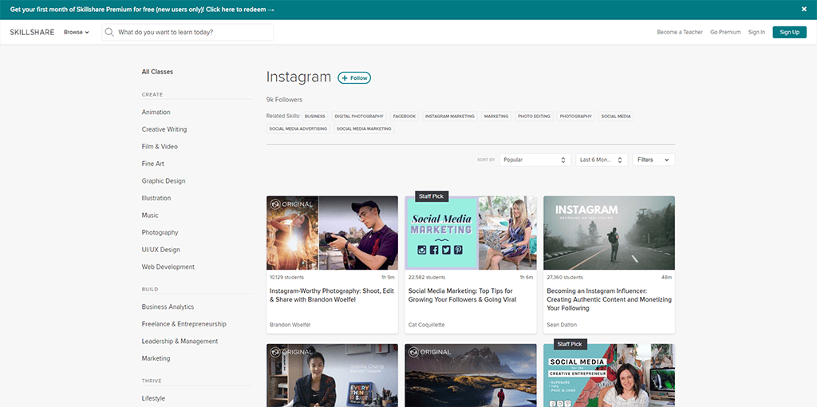Click the SOCIAL MEDIA skill tag
The height and width of the screenshot is (407, 817).
tap(616, 117)
